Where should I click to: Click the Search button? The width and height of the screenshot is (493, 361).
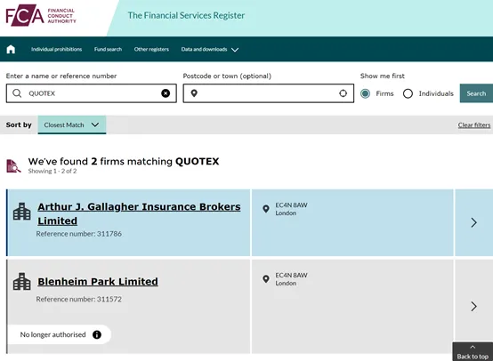click(x=476, y=93)
